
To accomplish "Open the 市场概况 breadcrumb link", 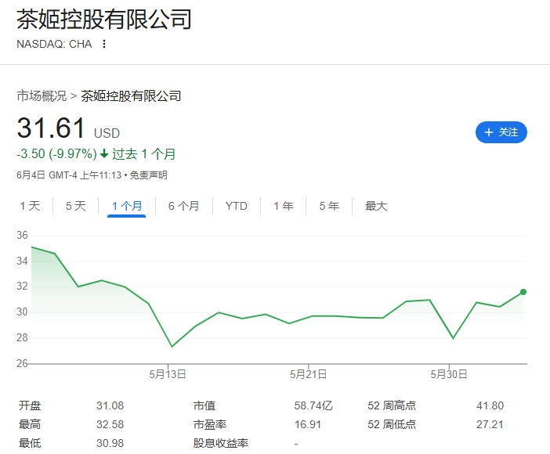I will tap(42, 96).
